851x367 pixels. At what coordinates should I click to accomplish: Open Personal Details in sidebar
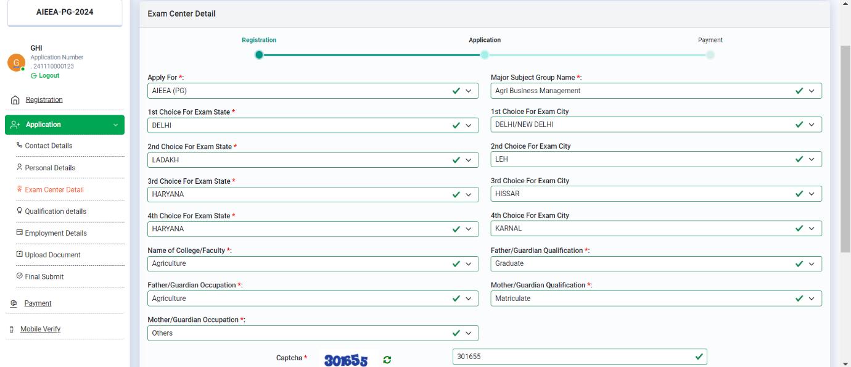pos(50,168)
